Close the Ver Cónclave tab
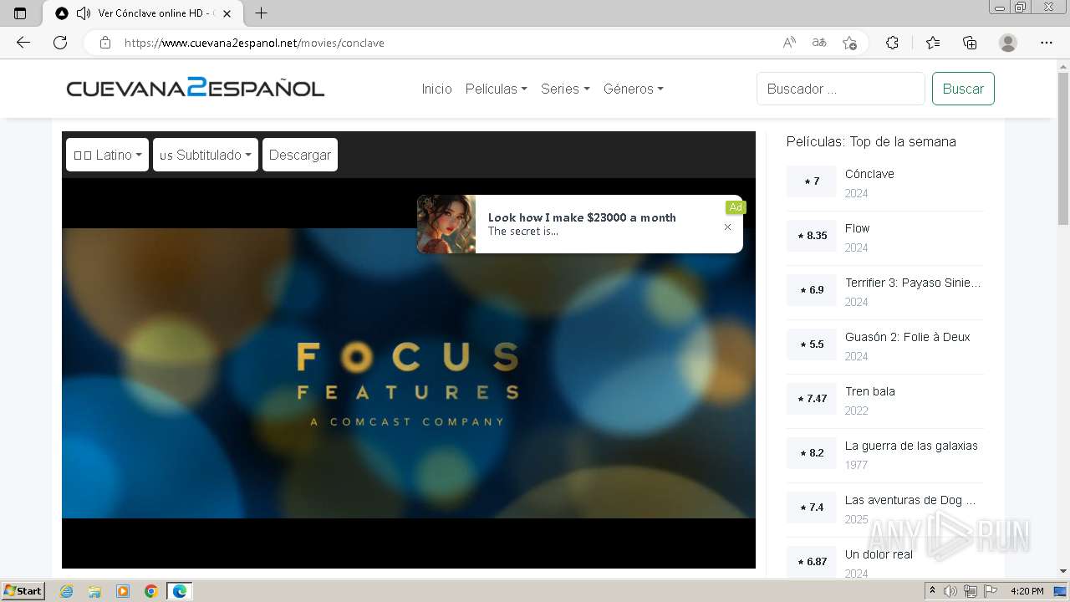This screenshot has height=602, width=1070. click(227, 13)
